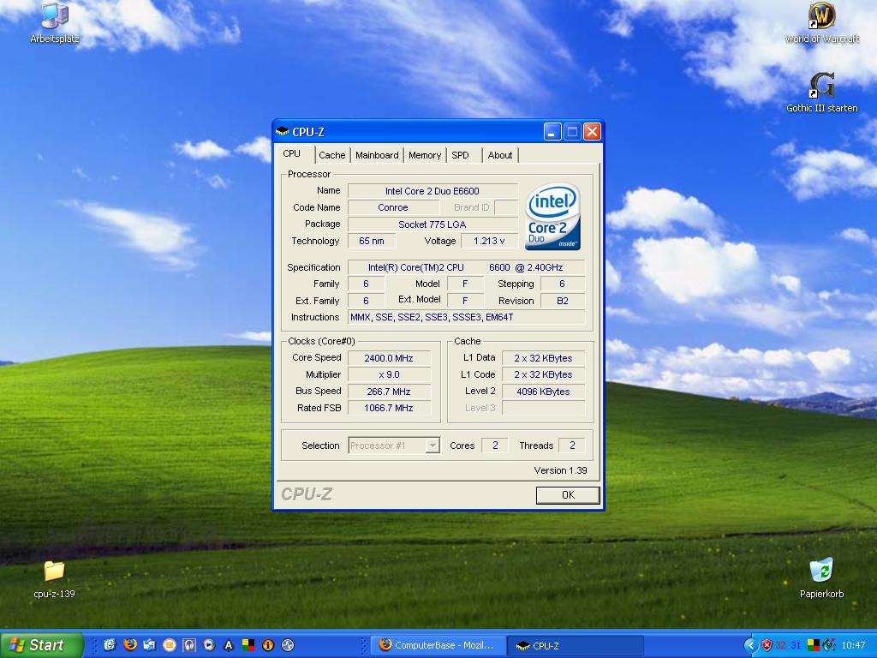
Task: Click the Start button
Action: click(x=41, y=645)
